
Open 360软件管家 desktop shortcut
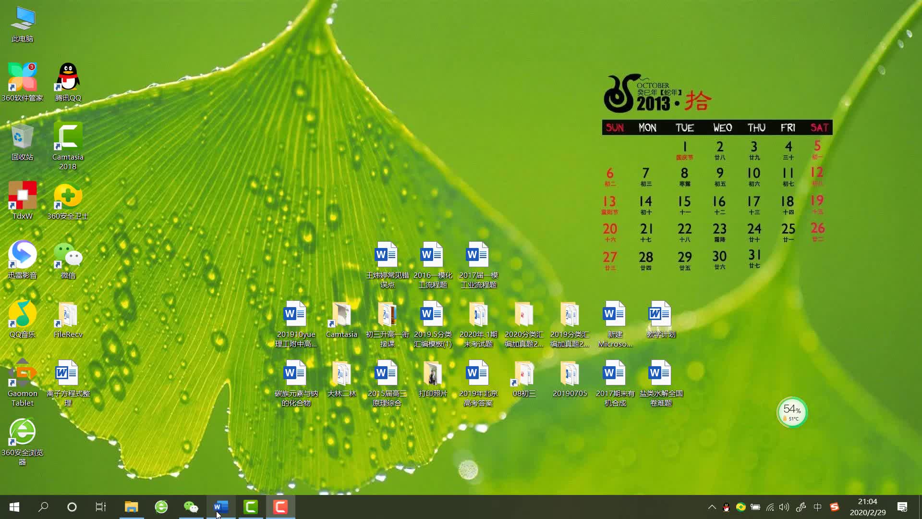point(23,83)
